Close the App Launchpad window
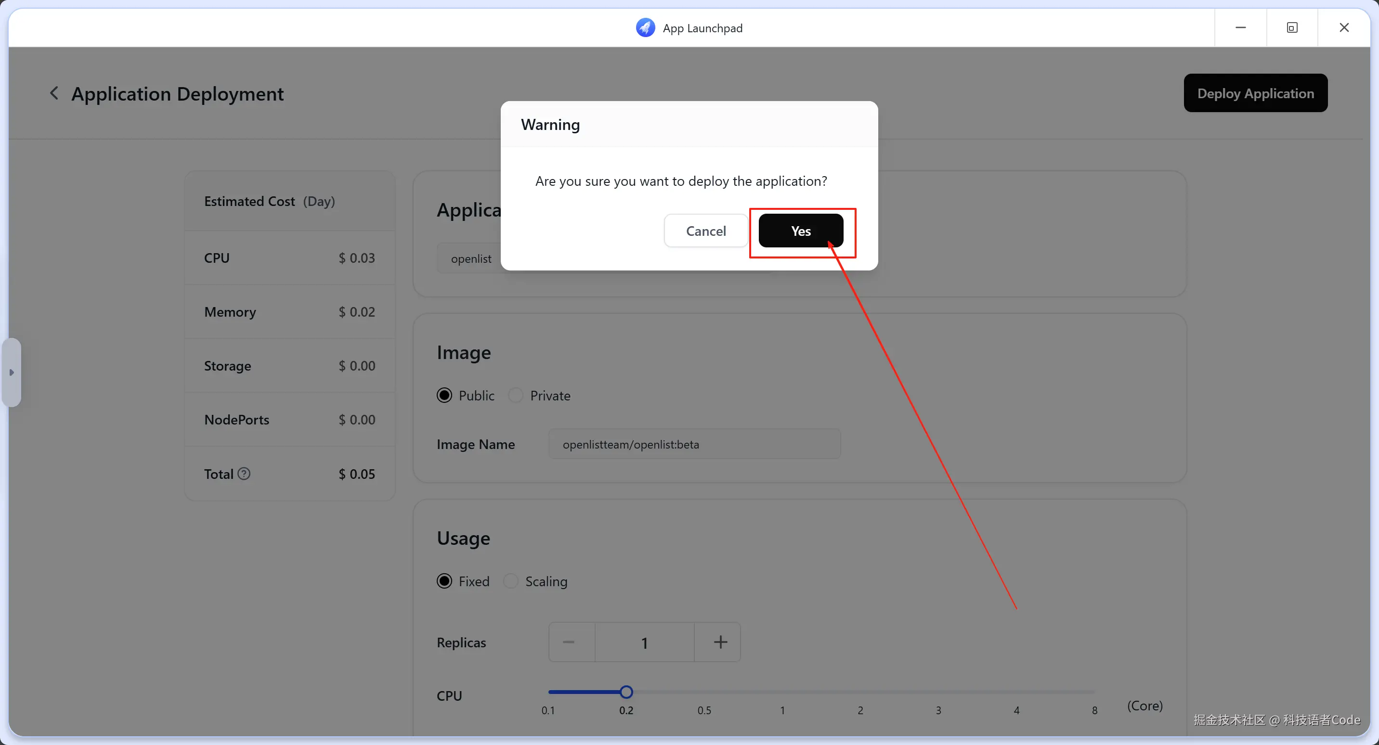 pyautogui.click(x=1344, y=28)
